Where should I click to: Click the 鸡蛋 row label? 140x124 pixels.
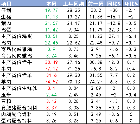click(6, 30)
